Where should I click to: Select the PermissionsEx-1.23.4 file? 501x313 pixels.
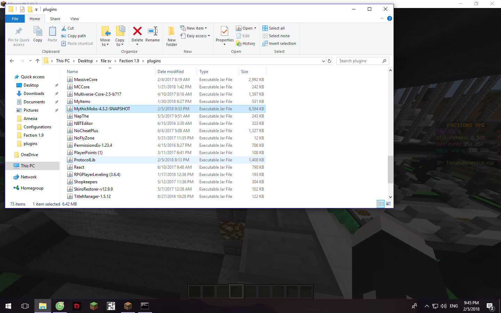click(x=166, y=145)
